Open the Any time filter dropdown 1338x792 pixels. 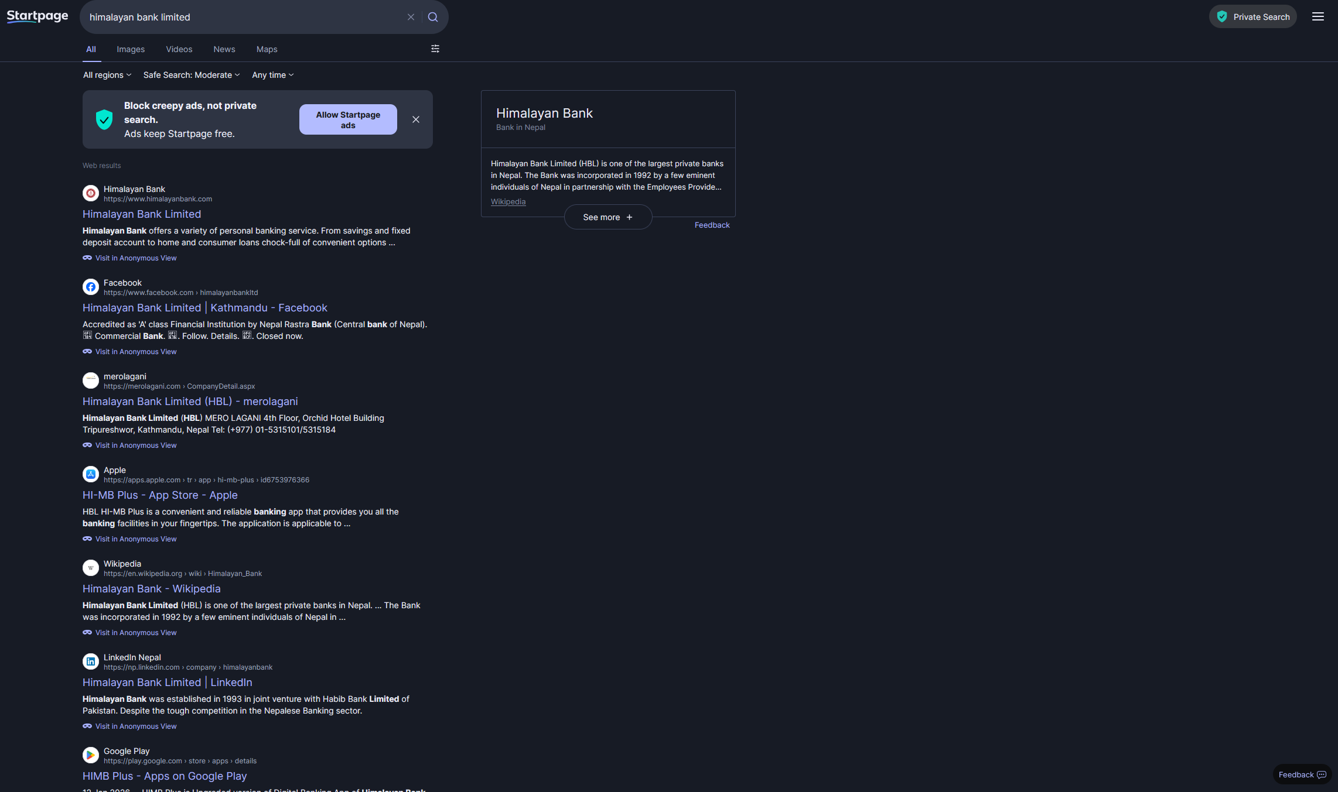click(273, 75)
